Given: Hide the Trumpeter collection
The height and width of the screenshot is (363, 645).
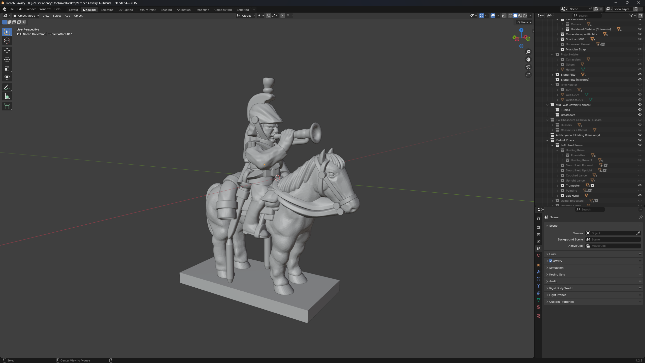Looking at the screenshot, I should 639,186.
